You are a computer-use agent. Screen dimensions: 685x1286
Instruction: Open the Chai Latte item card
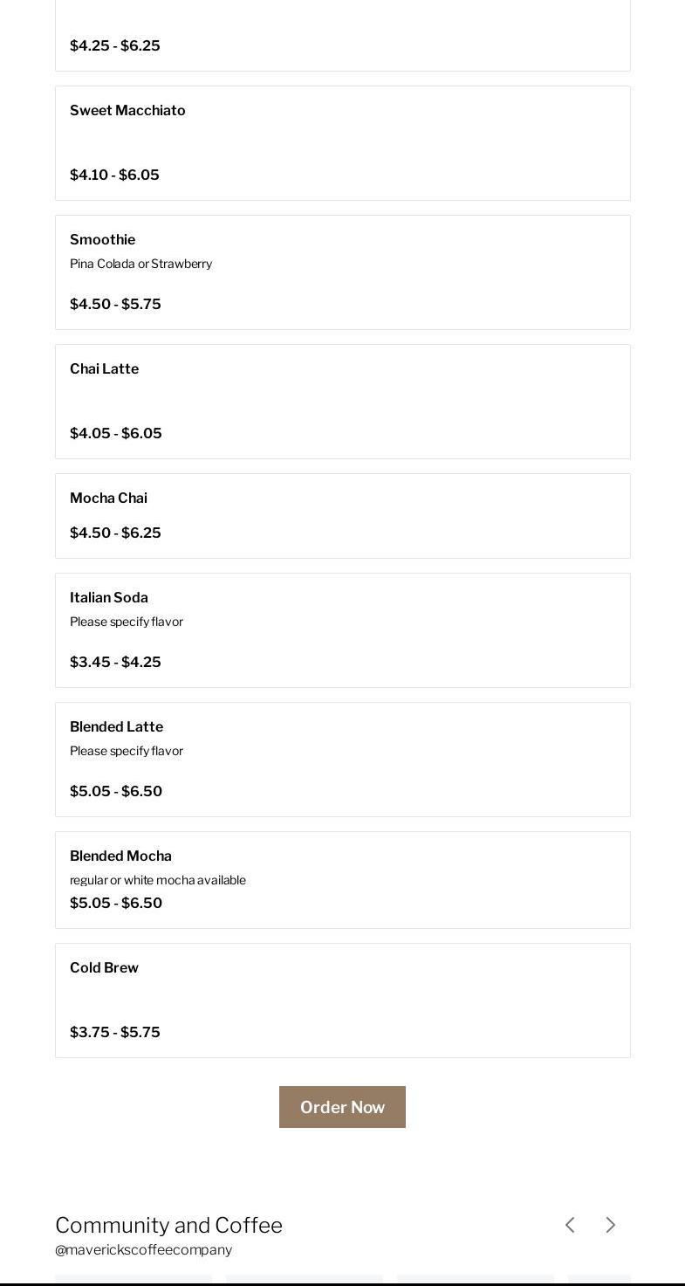point(343,402)
